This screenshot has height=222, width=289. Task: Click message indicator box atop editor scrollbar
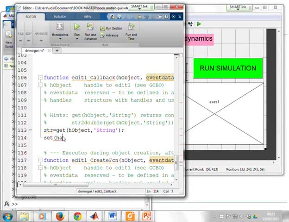[x=181, y=55]
